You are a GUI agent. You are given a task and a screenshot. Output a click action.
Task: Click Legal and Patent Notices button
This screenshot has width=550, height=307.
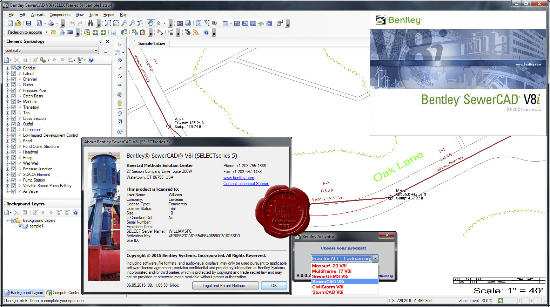click(225, 286)
